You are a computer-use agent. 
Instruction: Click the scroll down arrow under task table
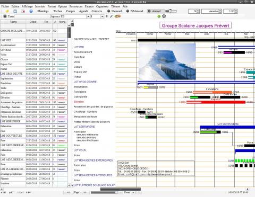pos(69,185)
